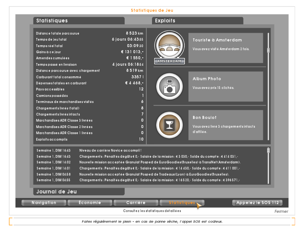Click the Statistiques panel header

pyautogui.click(x=79, y=21)
